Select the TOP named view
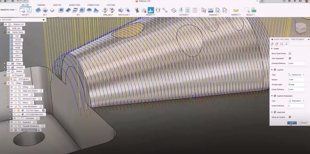This screenshot has width=310, height=154. pyautogui.click(x=17, y=36)
